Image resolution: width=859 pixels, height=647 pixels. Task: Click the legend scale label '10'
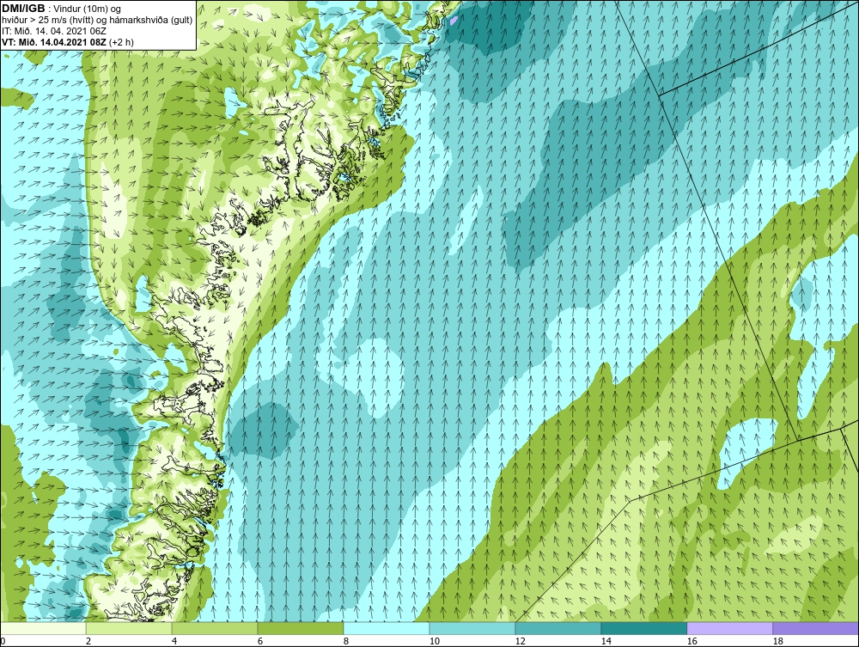[435, 641]
